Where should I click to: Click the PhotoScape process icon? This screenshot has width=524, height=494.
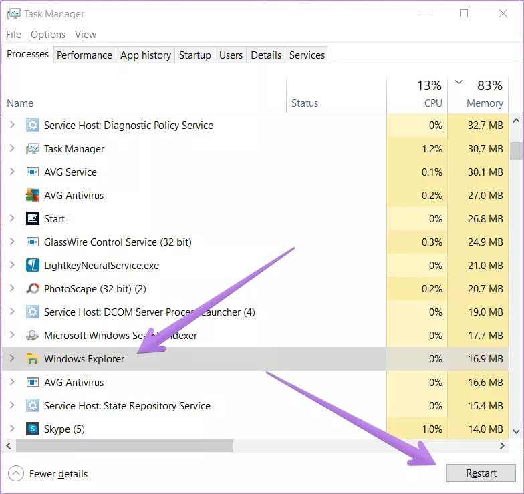(x=32, y=288)
